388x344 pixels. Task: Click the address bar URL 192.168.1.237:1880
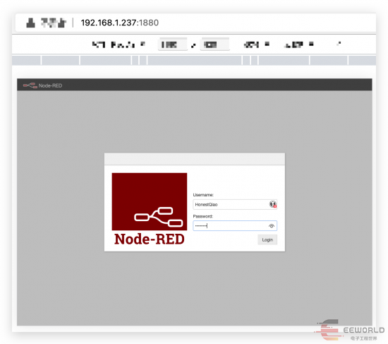(119, 23)
